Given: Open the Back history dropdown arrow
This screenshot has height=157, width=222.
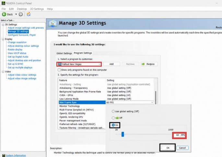Looking at the screenshot, I should (x=16, y=14).
